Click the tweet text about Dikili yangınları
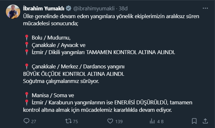215x128 pixels. click(103, 52)
